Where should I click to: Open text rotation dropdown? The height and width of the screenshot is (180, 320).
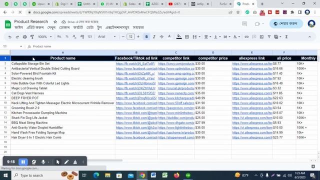tap(236, 36)
